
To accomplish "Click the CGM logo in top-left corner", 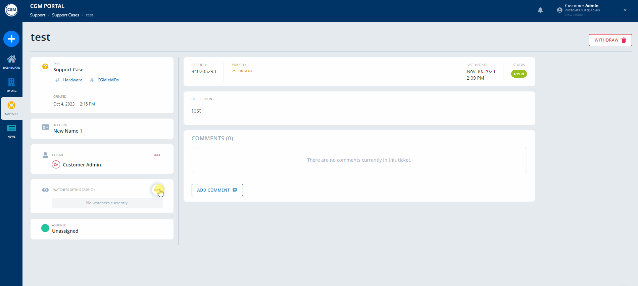I will 11,10.
